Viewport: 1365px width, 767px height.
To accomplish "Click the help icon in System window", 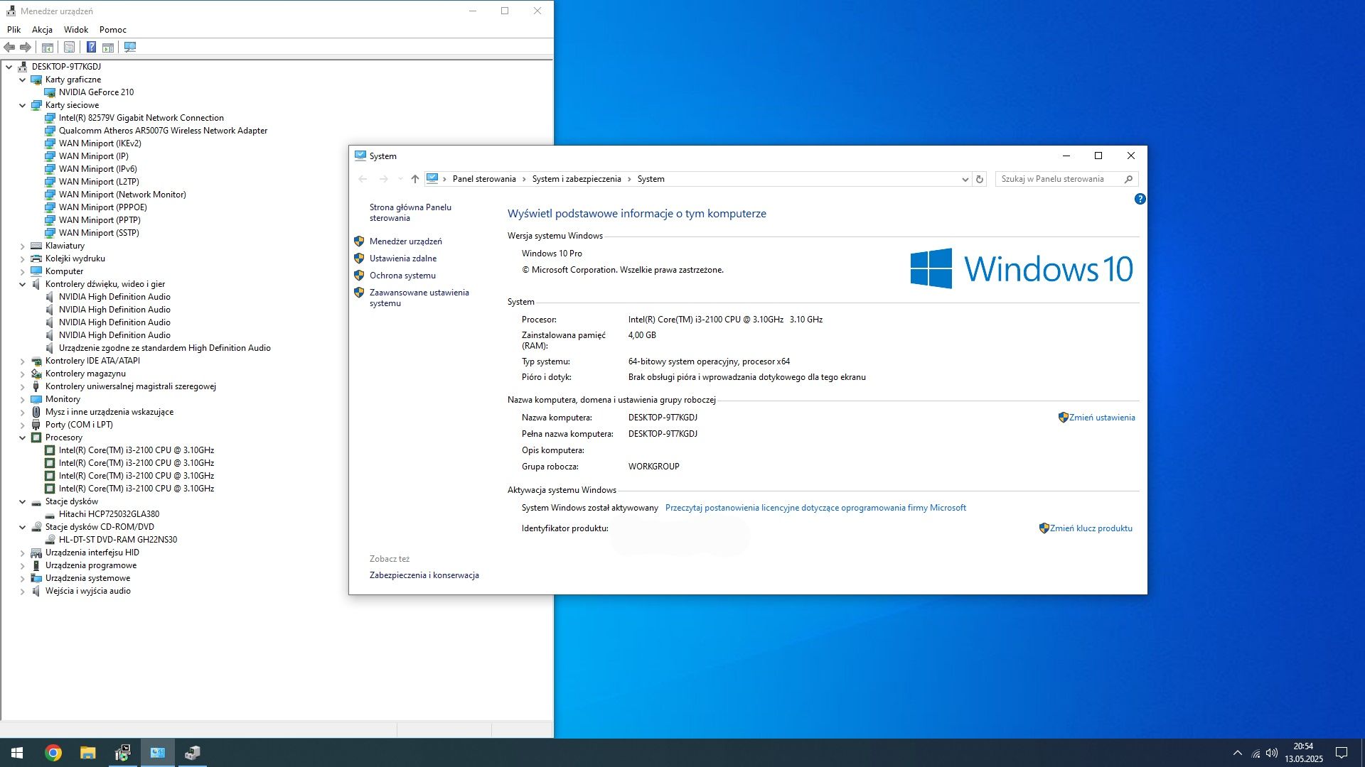I will 1140,199.
